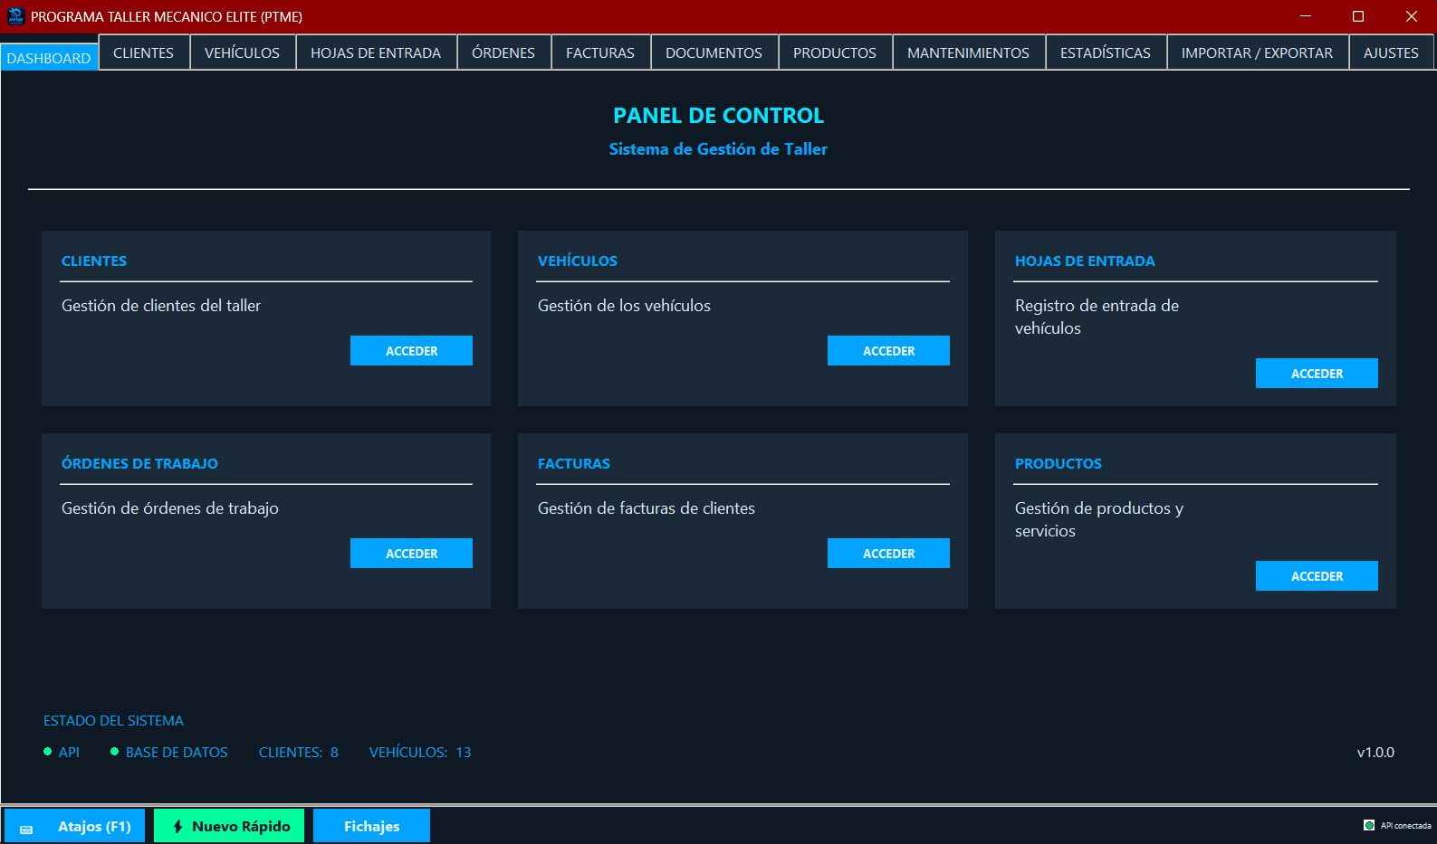Click ACCEDER in the HOJAS DE ENTRADA card
Screen dimensions: 1437x844
[1317, 374]
